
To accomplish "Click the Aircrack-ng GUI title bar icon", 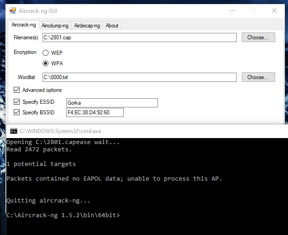I will coord(13,10).
